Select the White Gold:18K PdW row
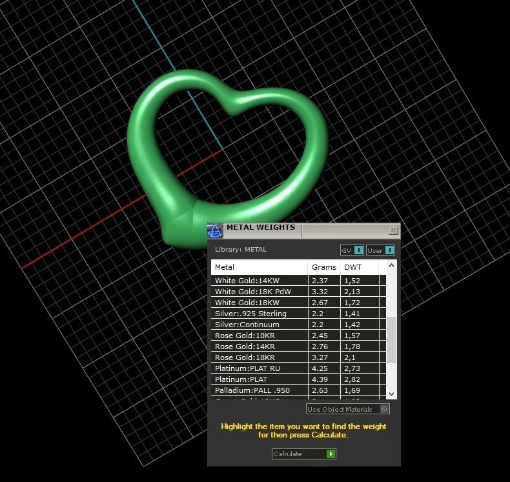Screen dimensions: 510x482 [x=299, y=292]
